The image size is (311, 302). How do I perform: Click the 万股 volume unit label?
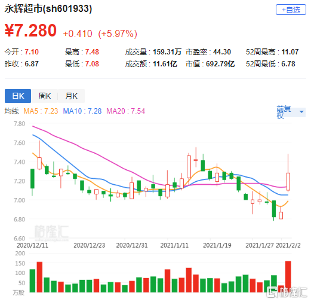[x=19, y=292]
